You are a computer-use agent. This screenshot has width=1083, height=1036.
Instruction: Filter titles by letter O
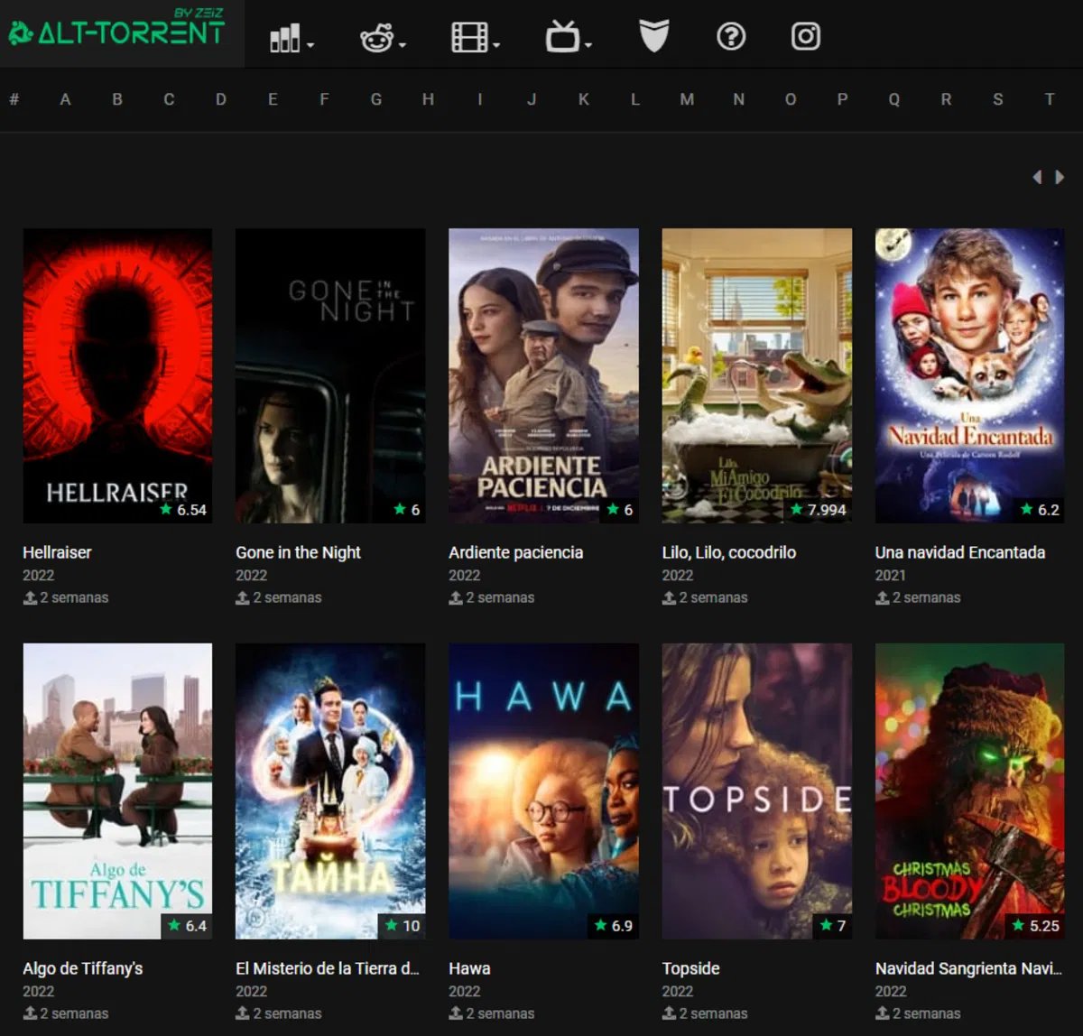click(791, 99)
